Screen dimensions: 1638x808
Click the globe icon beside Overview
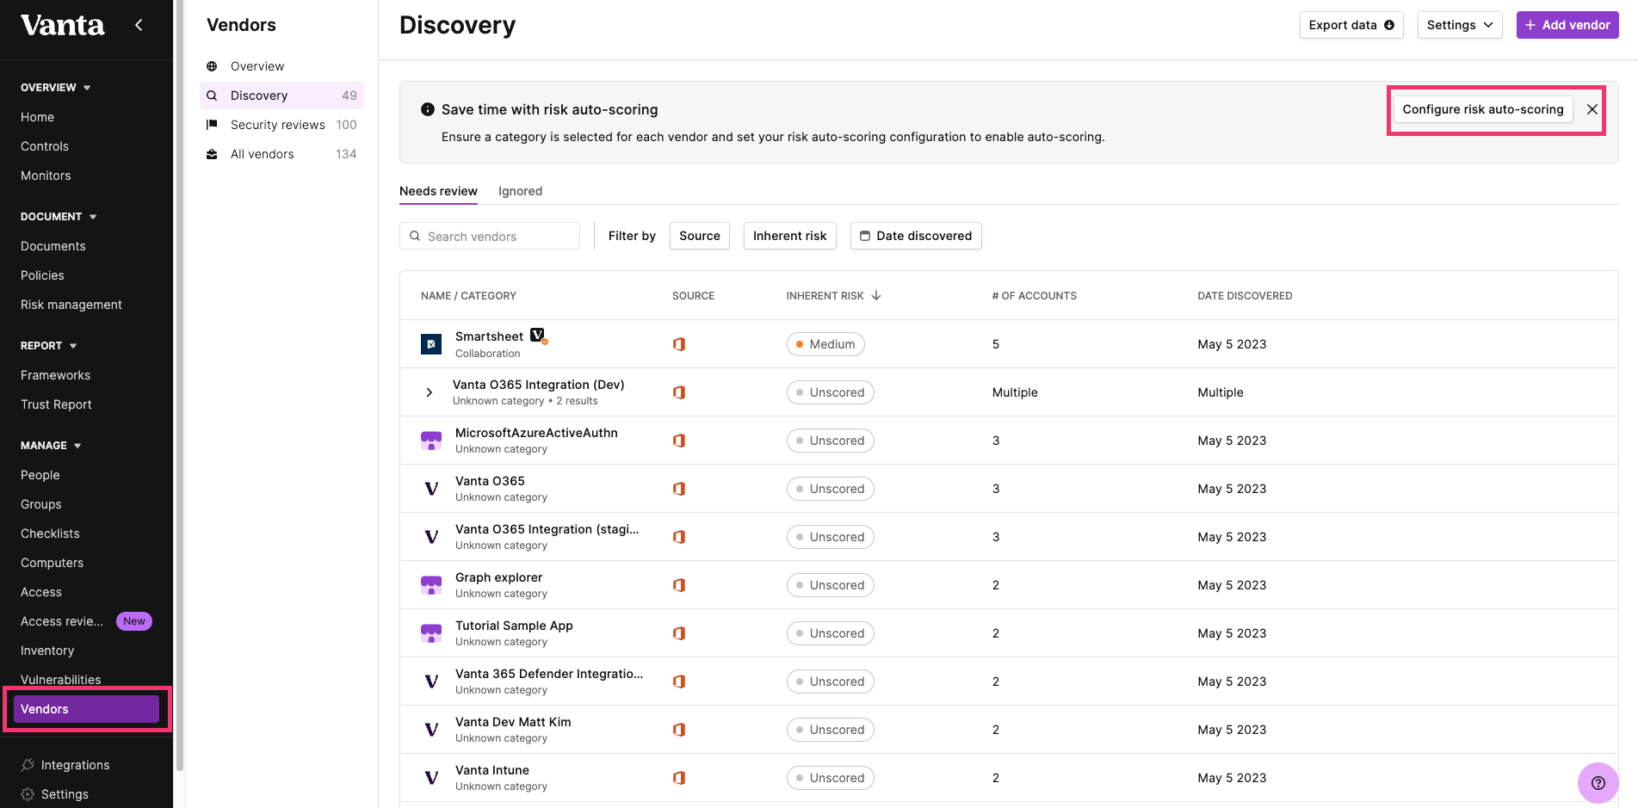[x=212, y=66]
